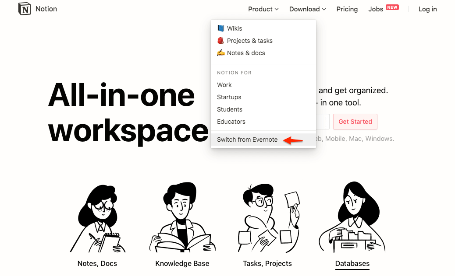The height and width of the screenshot is (276, 455).
Task: Click the Tasks, Projects illustration
Action: 268,217
